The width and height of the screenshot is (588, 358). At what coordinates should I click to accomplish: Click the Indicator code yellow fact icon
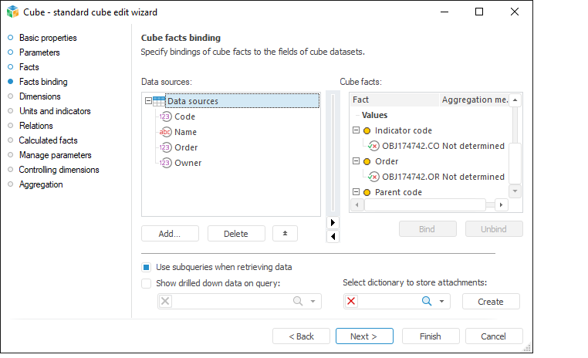point(367,130)
